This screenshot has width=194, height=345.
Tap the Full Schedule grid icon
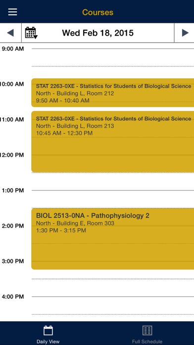[x=147, y=331]
